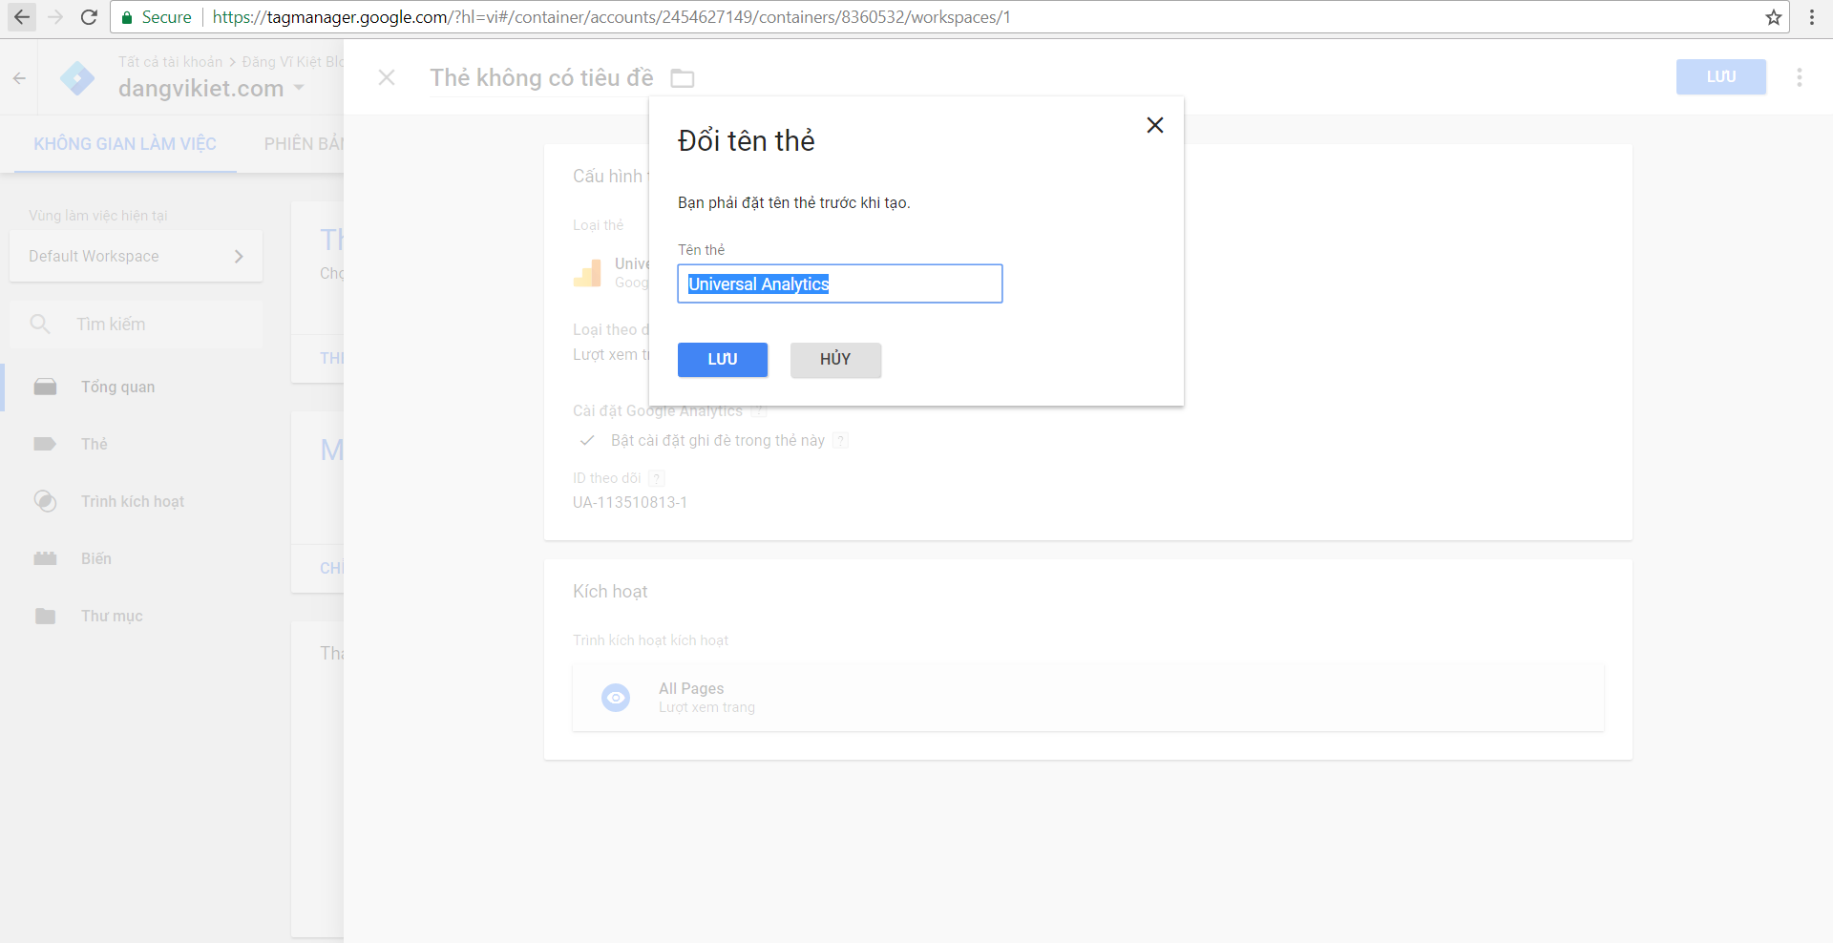Click the Tìm kiếm search field
Viewport: 1833px width, 943px height.
point(137,325)
